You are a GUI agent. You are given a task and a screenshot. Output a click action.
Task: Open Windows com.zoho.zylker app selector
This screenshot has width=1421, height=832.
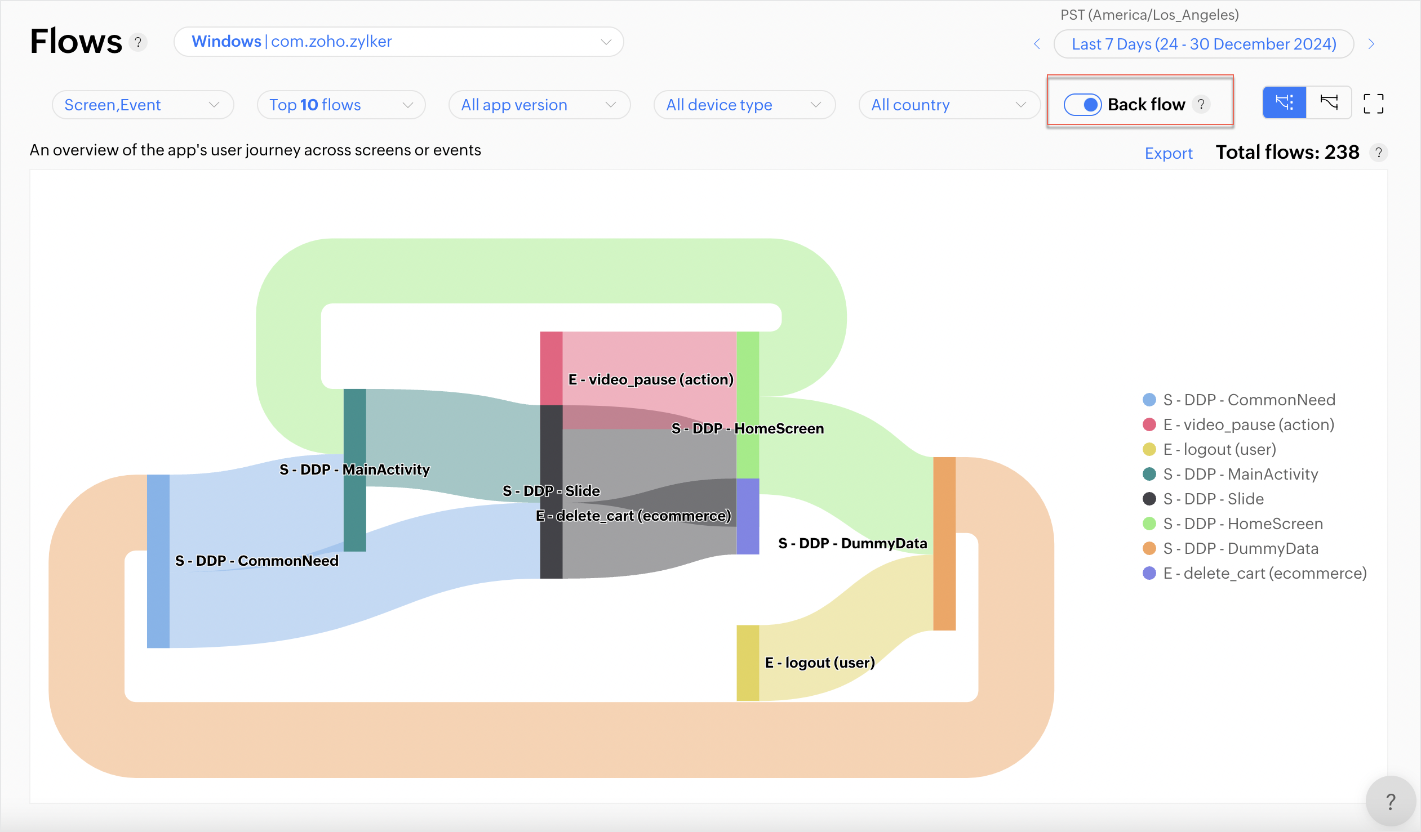(398, 42)
